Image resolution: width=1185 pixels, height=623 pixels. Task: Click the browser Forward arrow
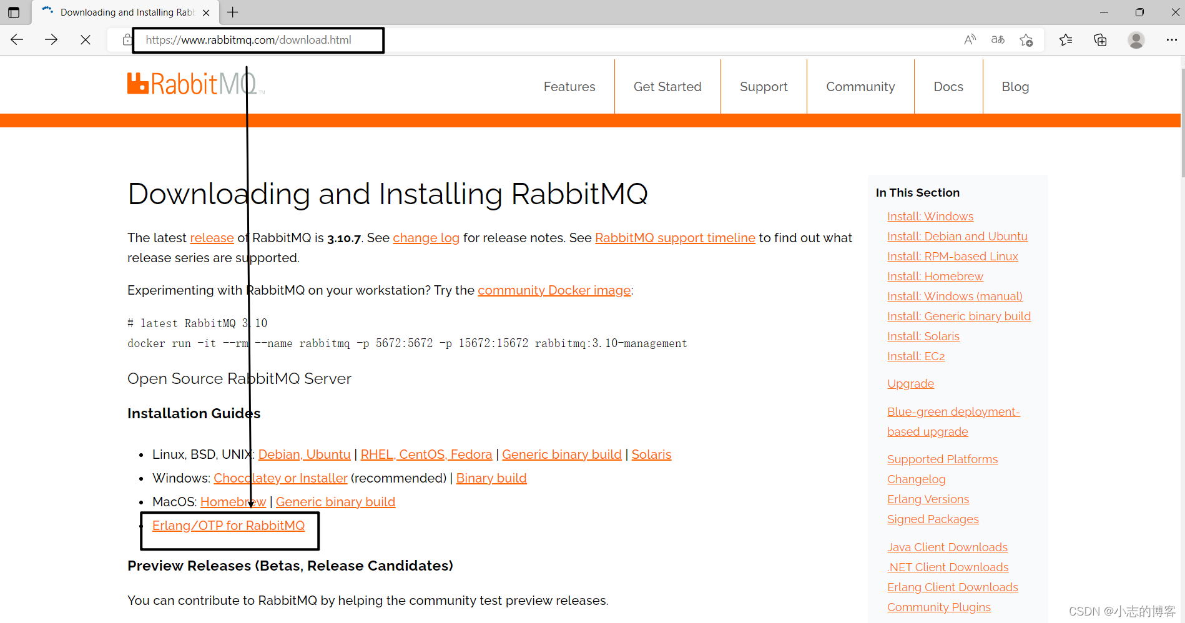tap(51, 40)
